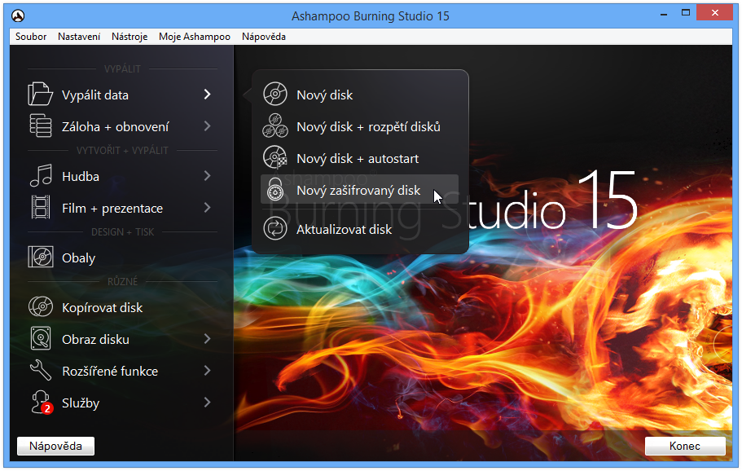Select the Kopírovat disk label
The width and height of the screenshot is (742, 471).
(x=102, y=308)
